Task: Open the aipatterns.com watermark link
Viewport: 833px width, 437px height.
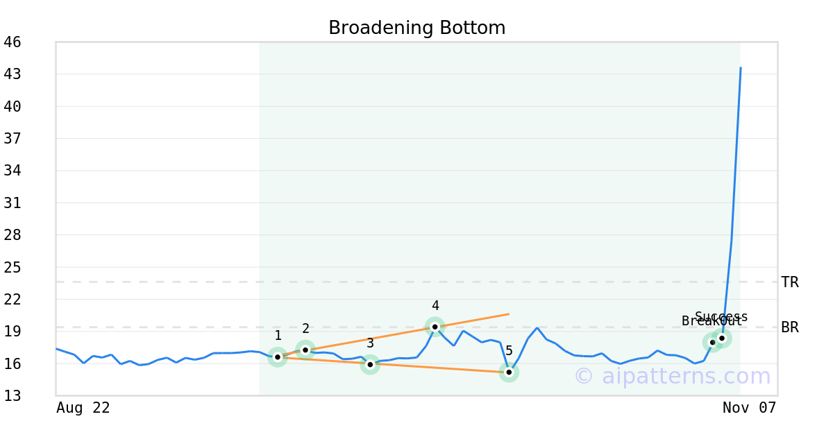Action: pos(672,376)
